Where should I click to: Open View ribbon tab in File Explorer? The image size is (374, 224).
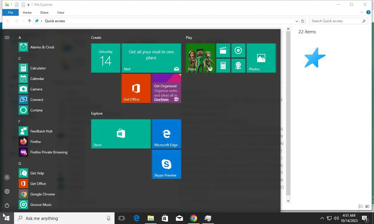click(60, 13)
